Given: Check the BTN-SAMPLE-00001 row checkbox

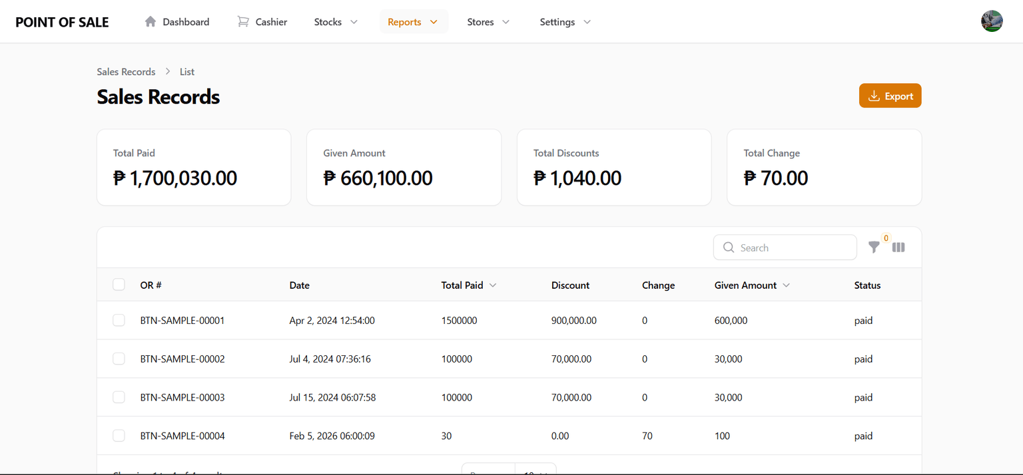Looking at the screenshot, I should point(119,320).
